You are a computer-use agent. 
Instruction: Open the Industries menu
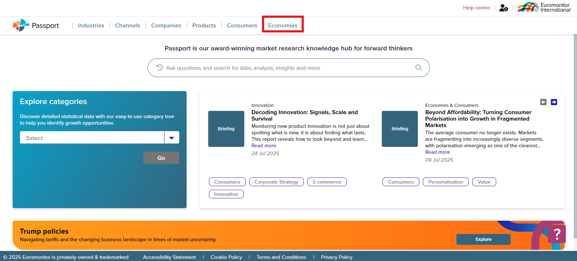[x=91, y=26]
